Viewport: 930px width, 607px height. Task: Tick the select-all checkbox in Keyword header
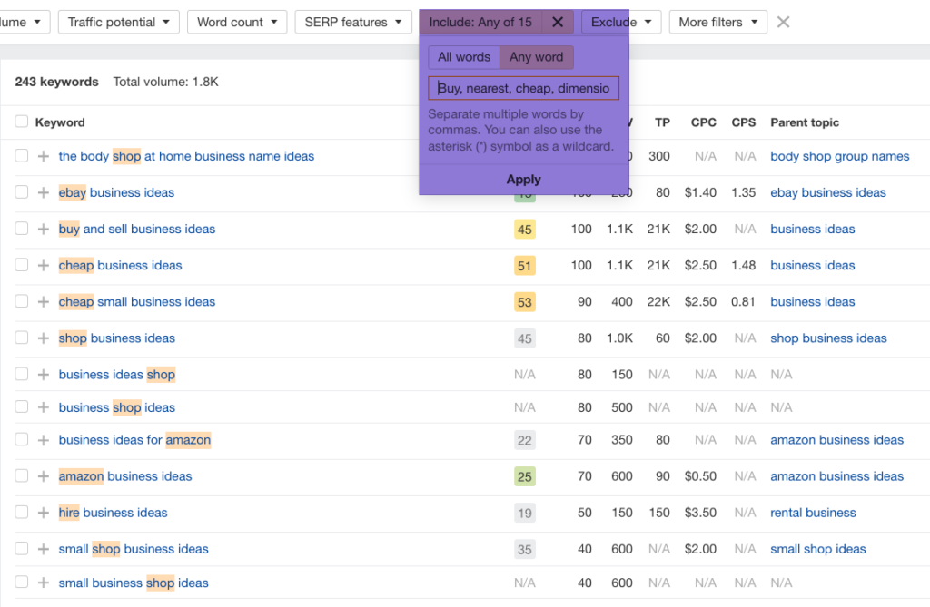(22, 122)
